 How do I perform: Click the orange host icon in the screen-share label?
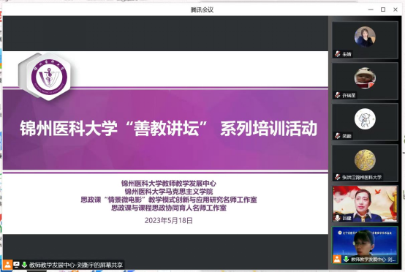[x=7, y=265]
